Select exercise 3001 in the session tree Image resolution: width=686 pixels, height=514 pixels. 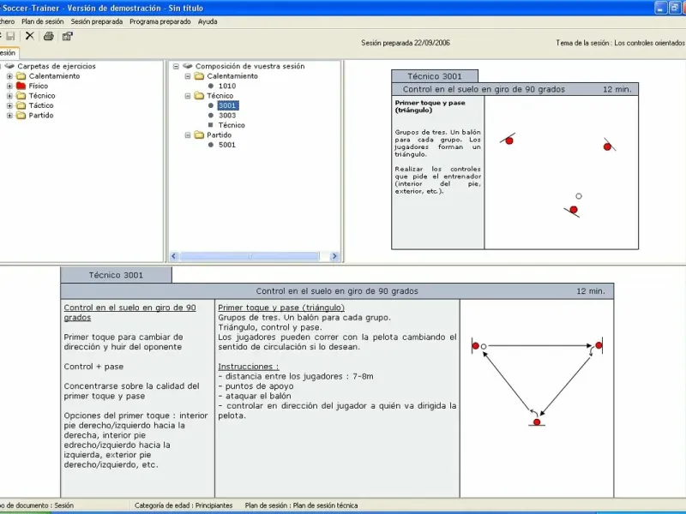pos(227,105)
